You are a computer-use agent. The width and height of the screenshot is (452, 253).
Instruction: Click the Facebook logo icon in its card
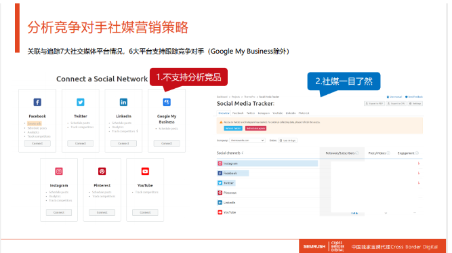(x=37, y=102)
